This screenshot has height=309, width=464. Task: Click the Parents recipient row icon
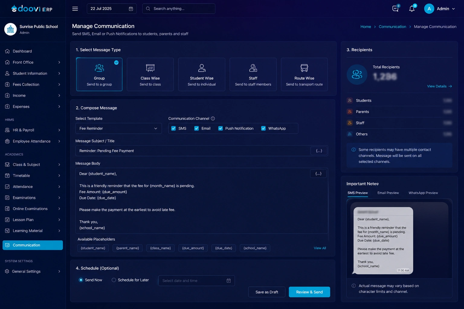point(350,112)
